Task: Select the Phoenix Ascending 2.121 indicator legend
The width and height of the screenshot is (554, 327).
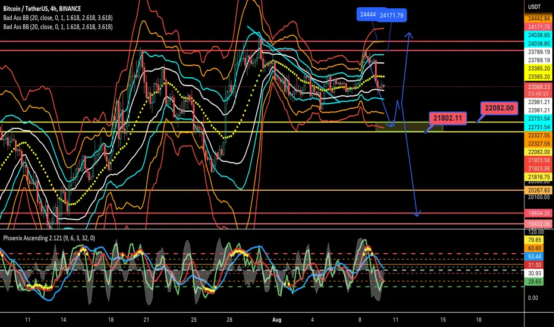Action: (x=49, y=238)
